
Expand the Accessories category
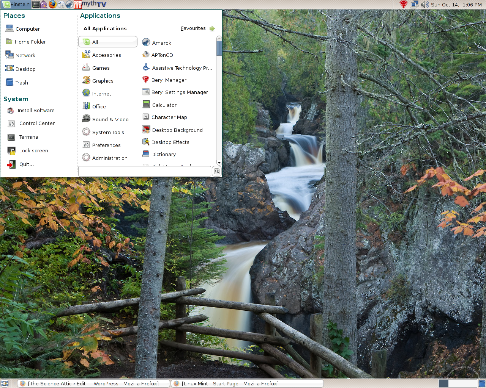(x=106, y=55)
